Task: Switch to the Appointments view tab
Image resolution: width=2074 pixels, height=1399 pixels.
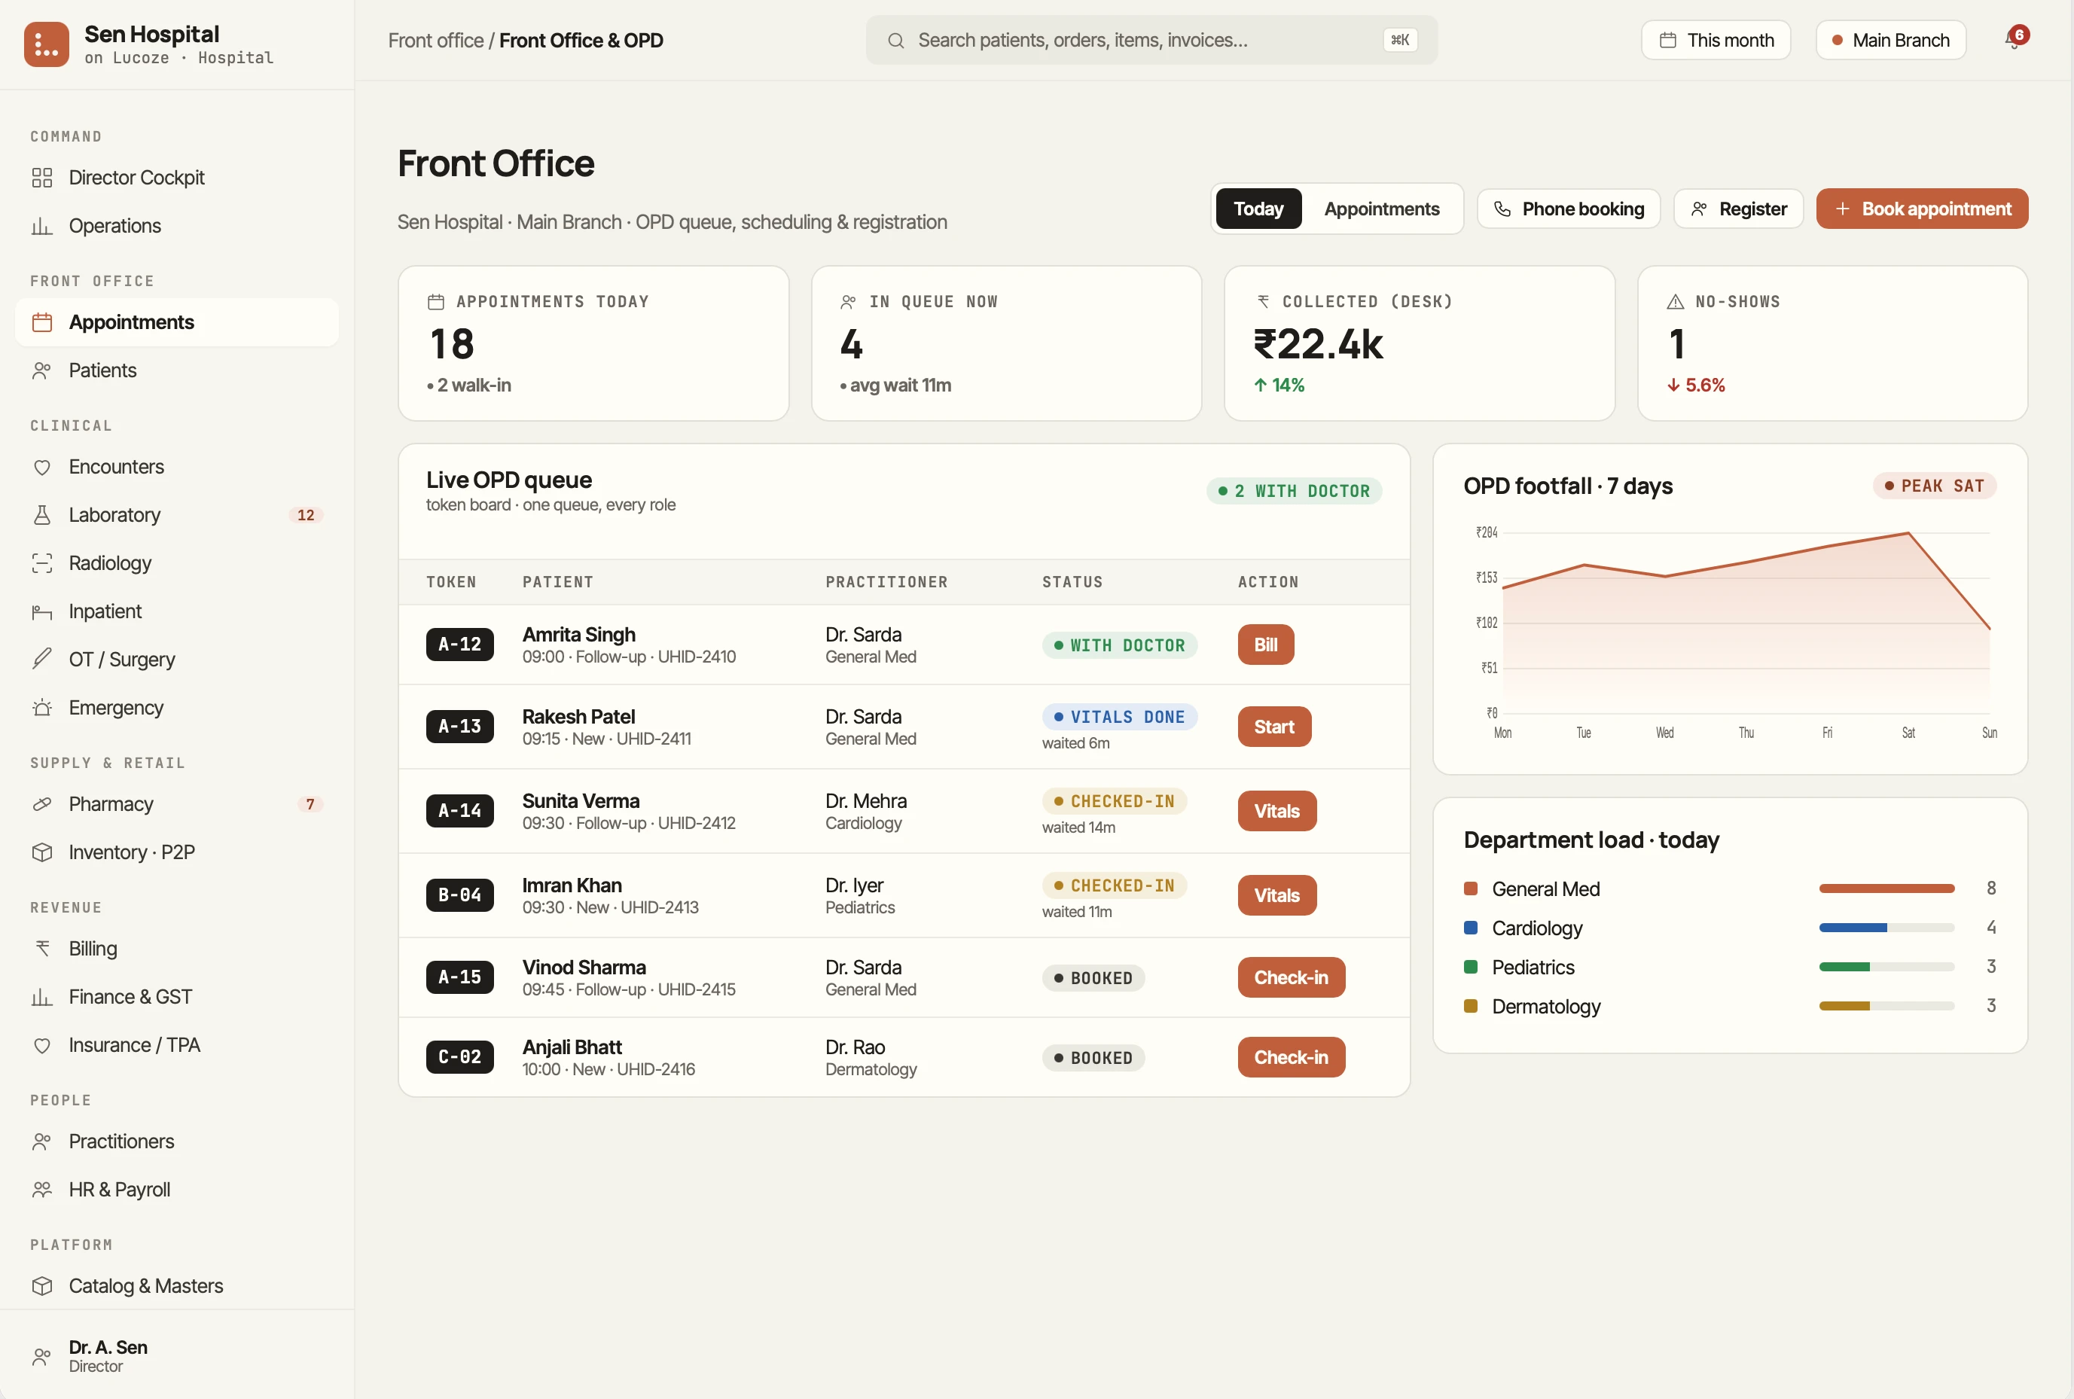Action: (1381, 209)
